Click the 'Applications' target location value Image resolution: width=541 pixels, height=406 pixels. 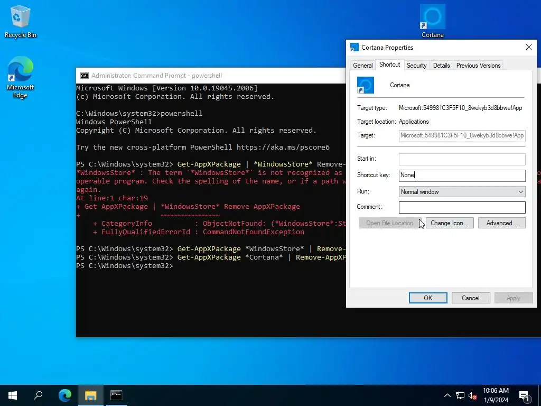(414, 122)
